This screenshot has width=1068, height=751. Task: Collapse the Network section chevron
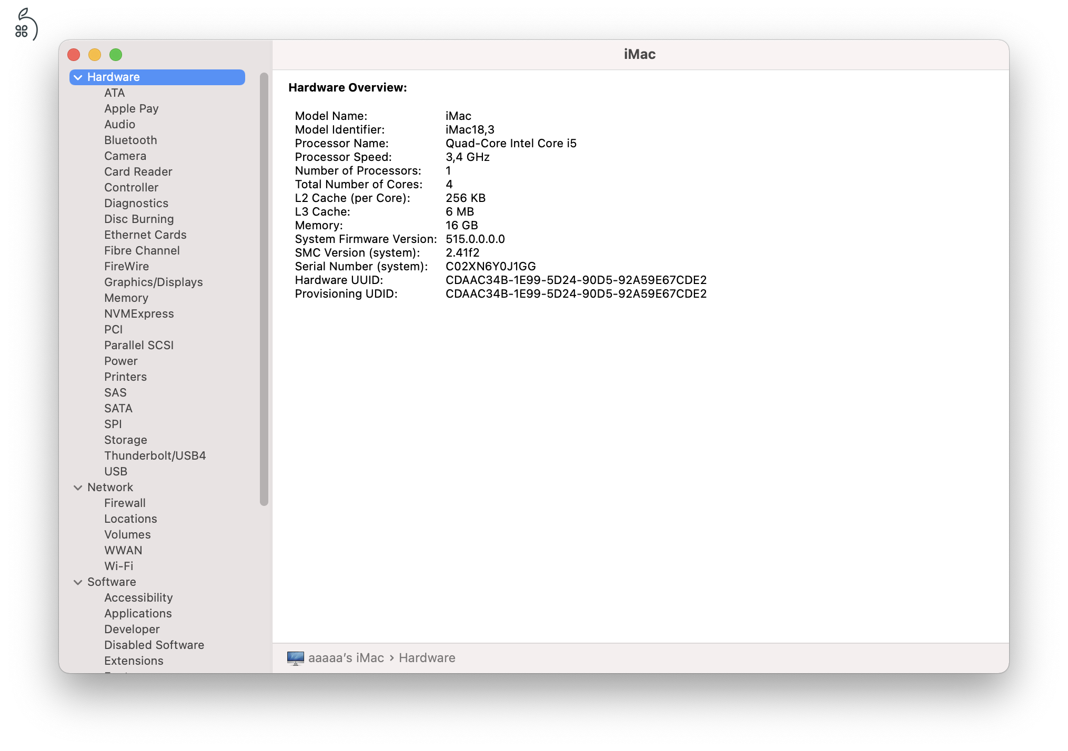coord(77,487)
